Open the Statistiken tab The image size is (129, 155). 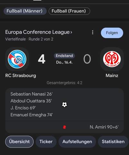(x=113, y=142)
